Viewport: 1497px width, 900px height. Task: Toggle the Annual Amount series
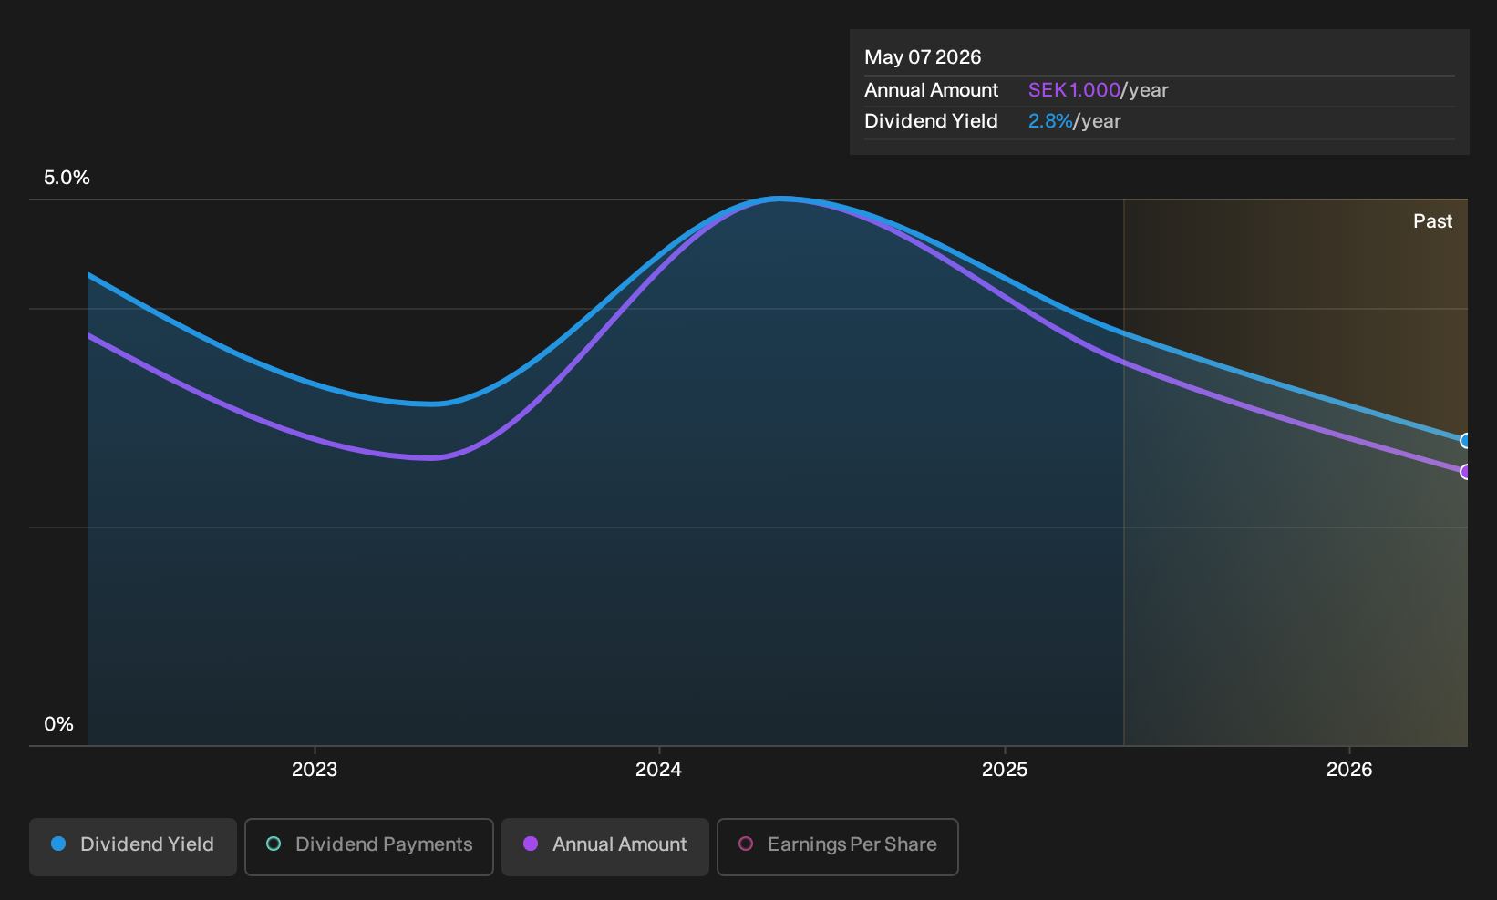605,846
